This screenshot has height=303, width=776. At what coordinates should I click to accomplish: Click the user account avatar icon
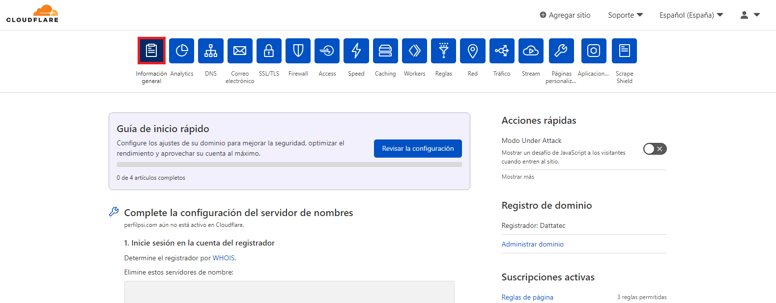tap(744, 15)
